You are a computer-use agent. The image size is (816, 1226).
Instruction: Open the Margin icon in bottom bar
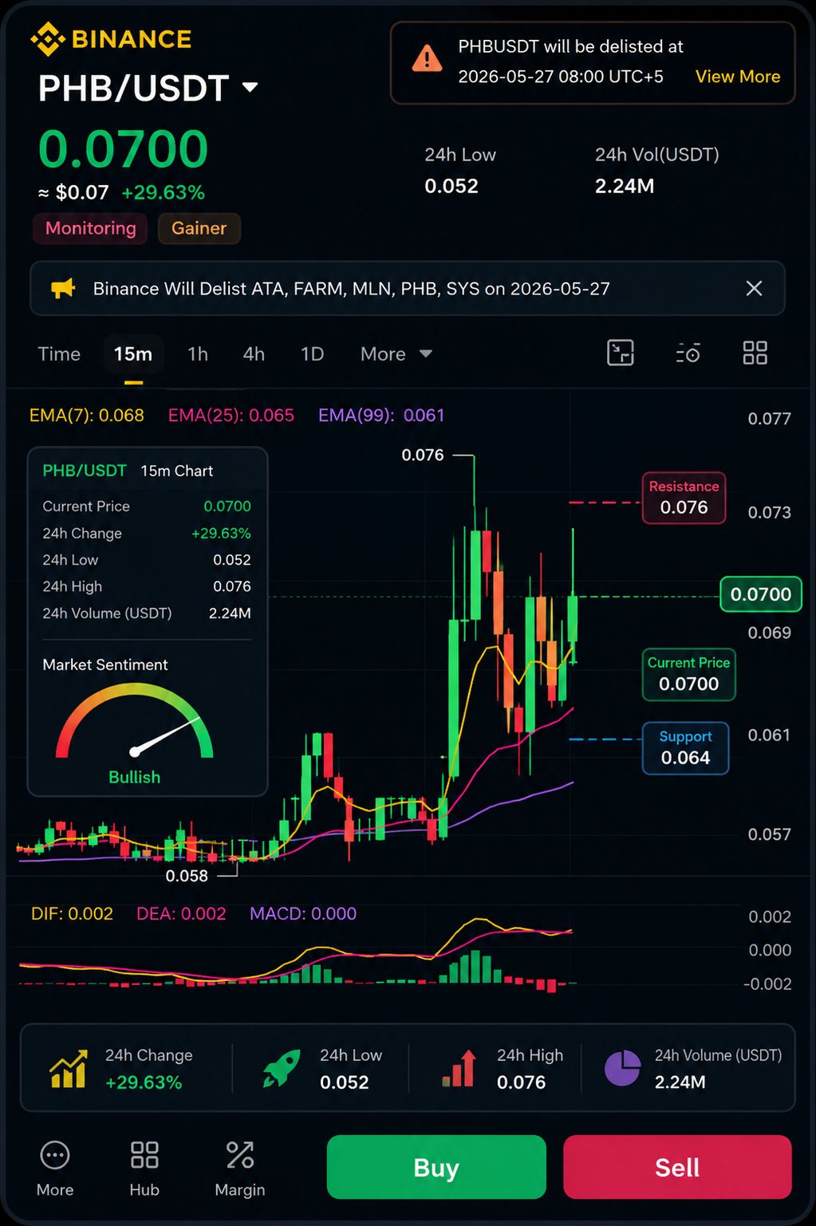click(x=240, y=1155)
